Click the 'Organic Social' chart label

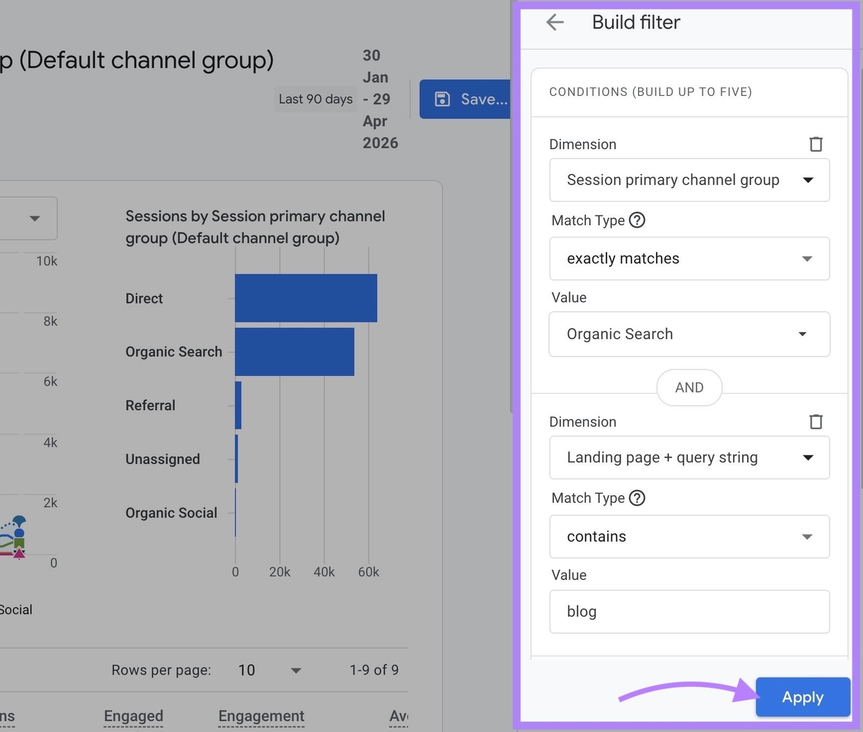point(171,513)
